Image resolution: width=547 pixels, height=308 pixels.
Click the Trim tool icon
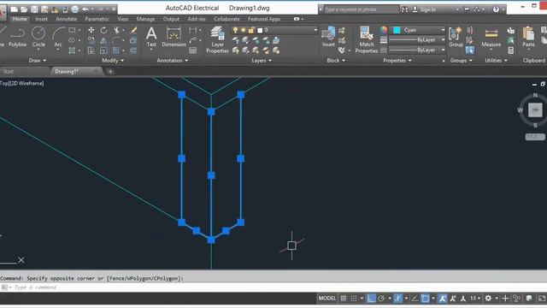click(x=116, y=30)
